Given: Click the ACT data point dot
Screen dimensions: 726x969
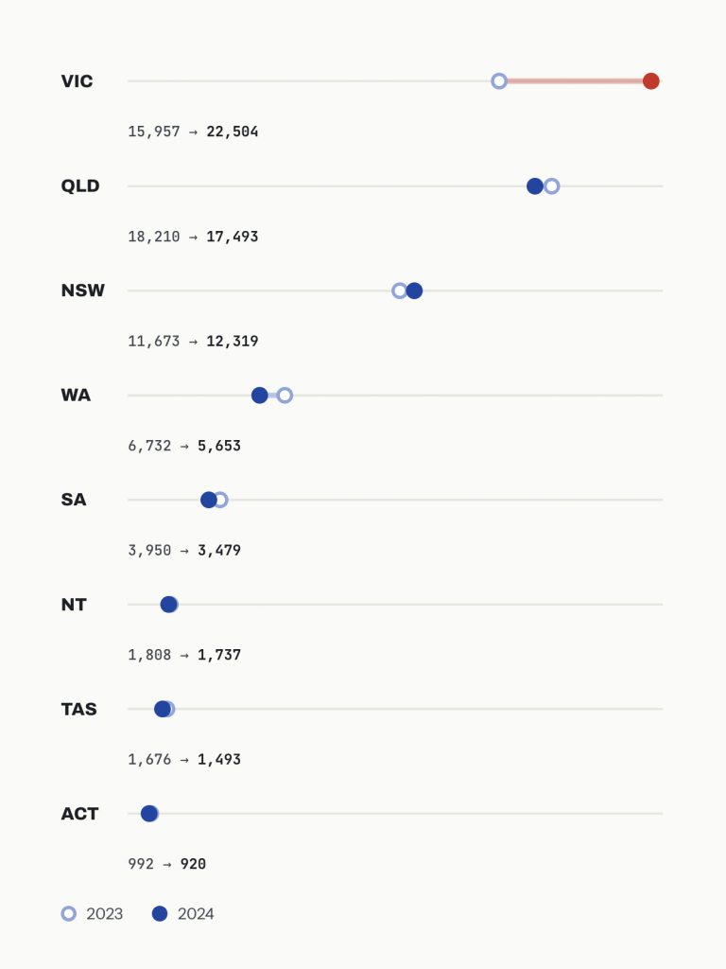Looking at the screenshot, I should pos(148,813).
